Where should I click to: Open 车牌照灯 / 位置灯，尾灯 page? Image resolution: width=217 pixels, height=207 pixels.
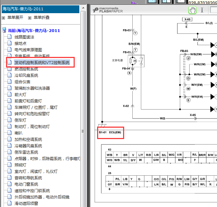(x=36, y=107)
